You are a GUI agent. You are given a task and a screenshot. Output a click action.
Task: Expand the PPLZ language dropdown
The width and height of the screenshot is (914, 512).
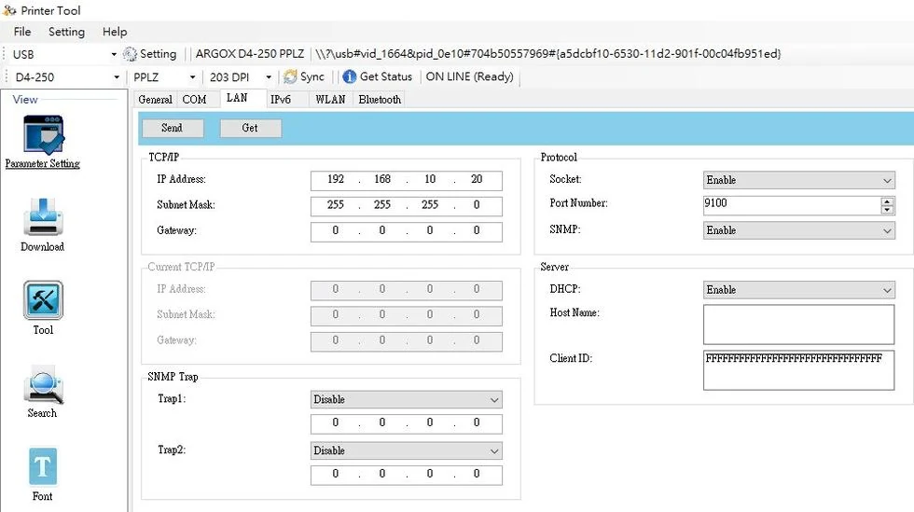pyautogui.click(x=192, y=77)
